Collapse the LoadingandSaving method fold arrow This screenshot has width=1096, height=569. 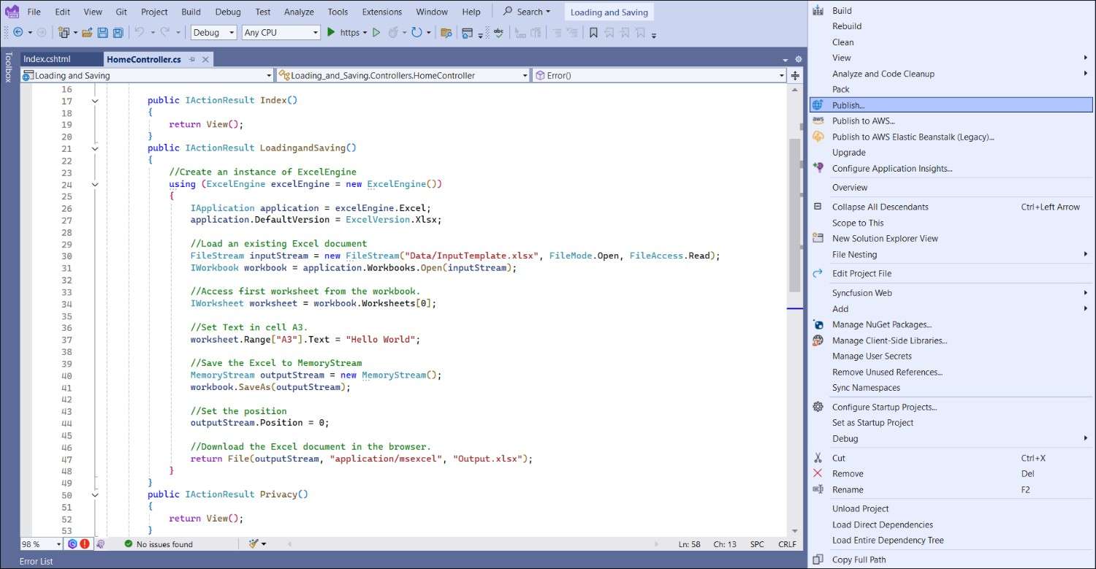pyautogui.click(x=95, y=148)
